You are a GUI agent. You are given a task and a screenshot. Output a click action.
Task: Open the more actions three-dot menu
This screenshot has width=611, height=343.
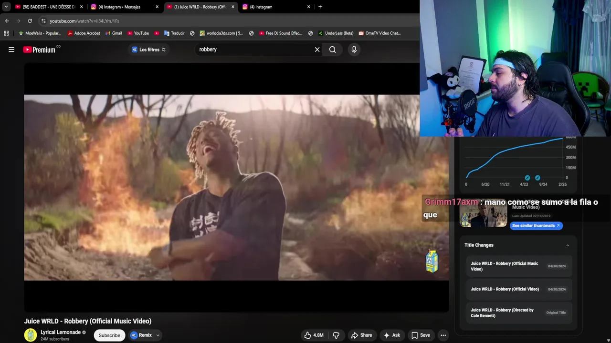(x=443, y=335)
